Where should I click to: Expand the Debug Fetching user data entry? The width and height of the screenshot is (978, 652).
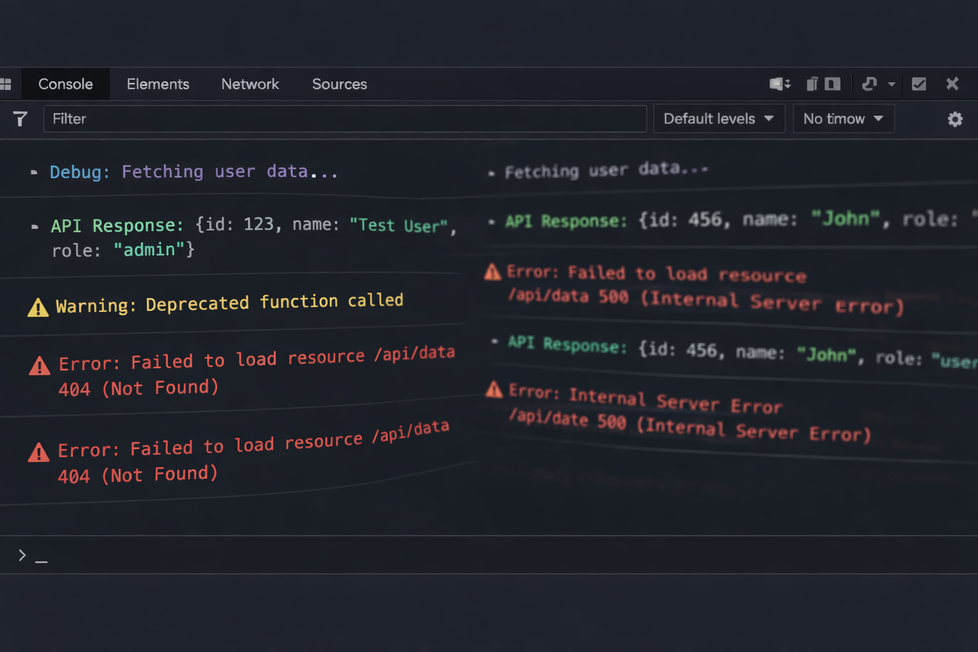[34, 172]
